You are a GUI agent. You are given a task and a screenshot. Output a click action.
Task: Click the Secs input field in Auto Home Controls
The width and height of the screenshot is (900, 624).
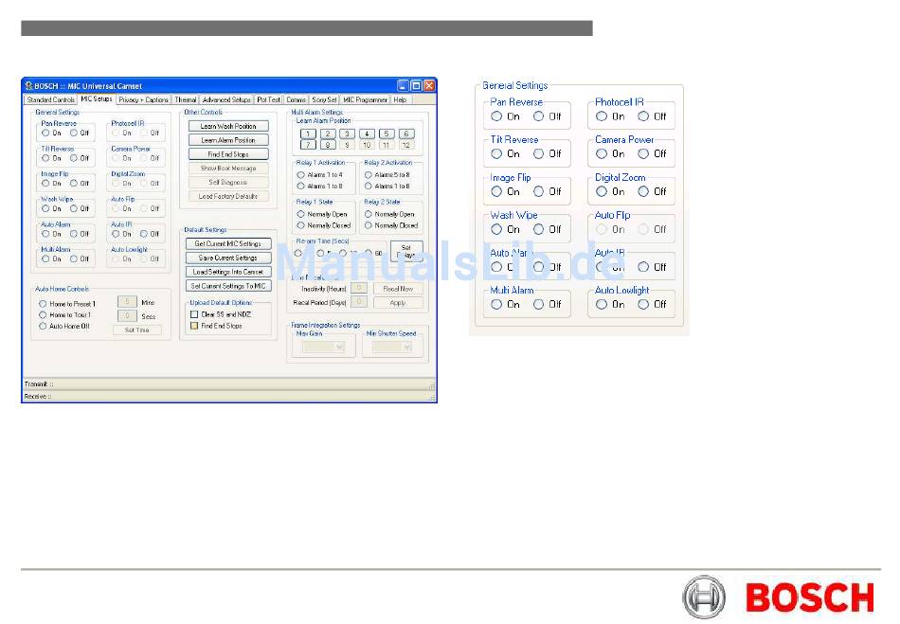click(x=127, y=315)
